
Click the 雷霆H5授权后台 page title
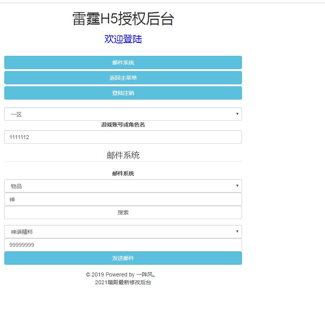123,19
